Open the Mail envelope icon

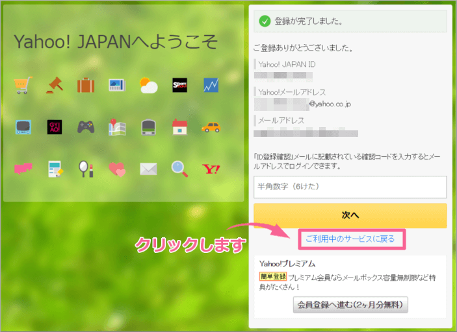148,169
